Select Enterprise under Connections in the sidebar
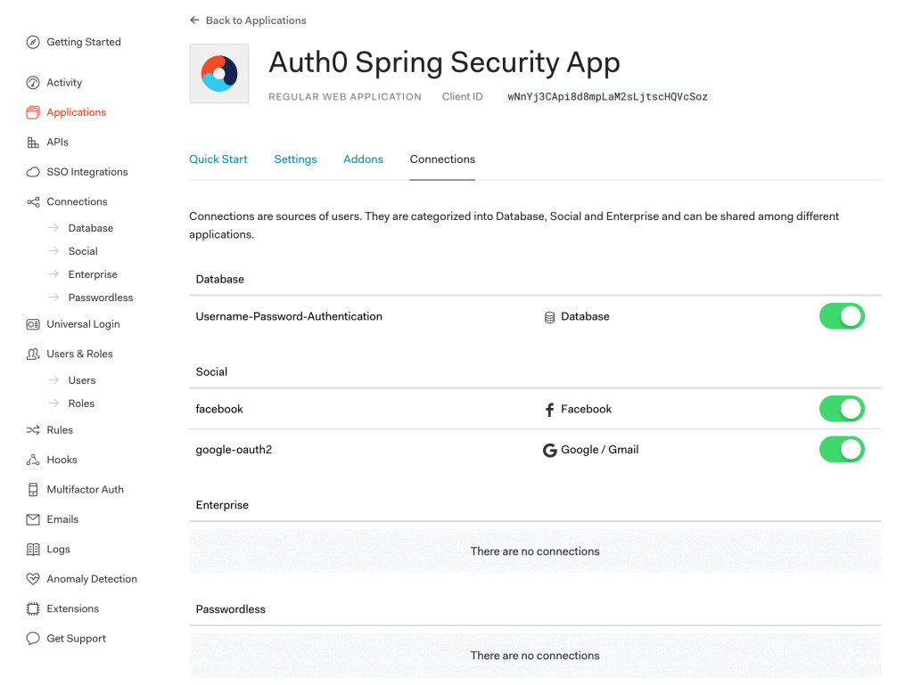The image size is (913, 685). coord(93,274)
